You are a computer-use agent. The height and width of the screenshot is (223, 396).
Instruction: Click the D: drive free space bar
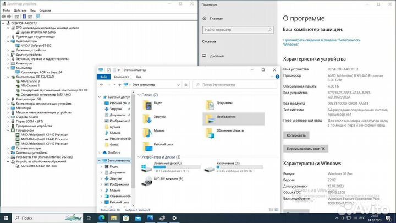click(240, 167)
